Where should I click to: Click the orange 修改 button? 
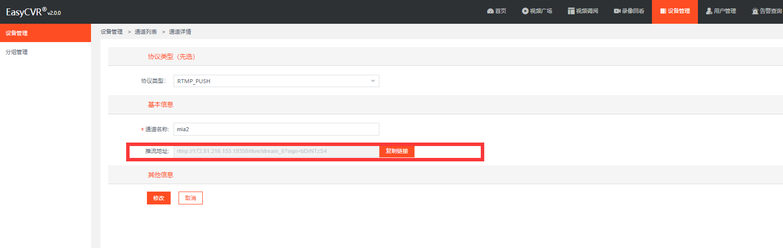(158, 198)
